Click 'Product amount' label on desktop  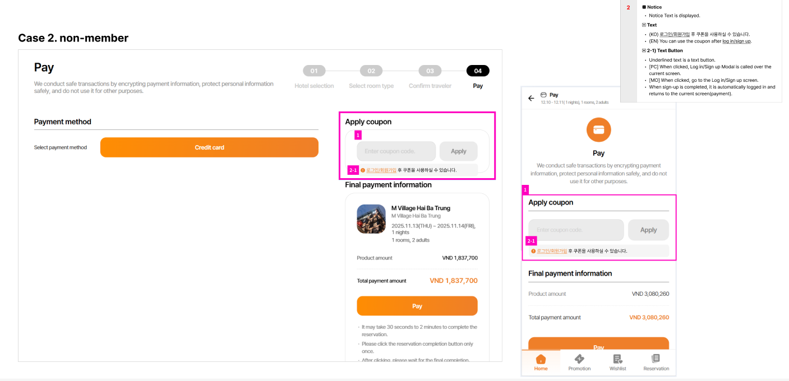tap(375, 258)
